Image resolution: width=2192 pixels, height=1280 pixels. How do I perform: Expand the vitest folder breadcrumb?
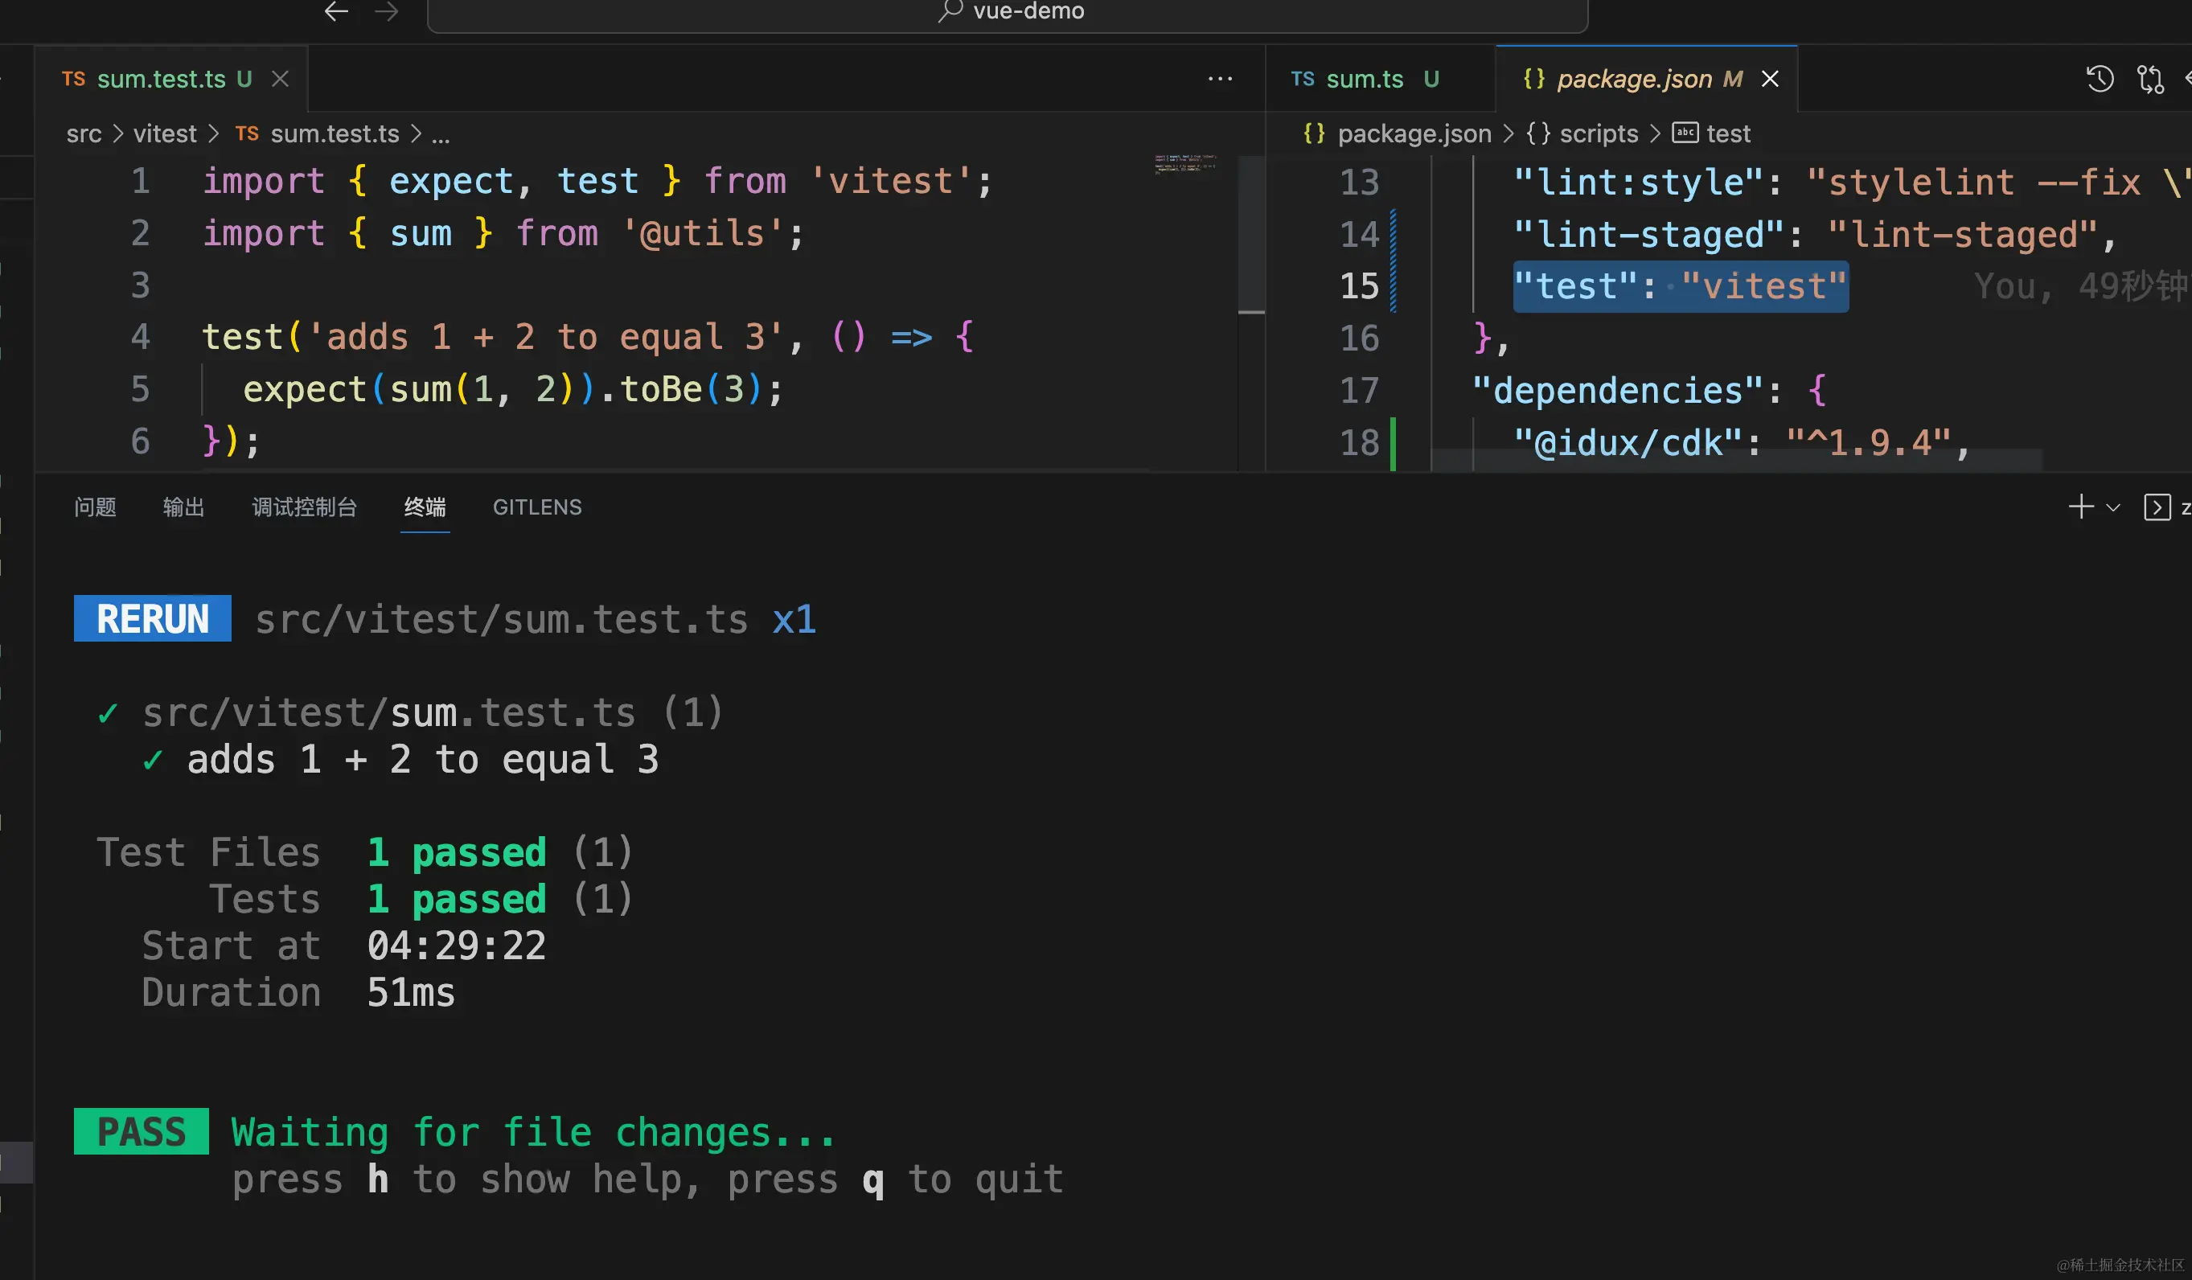click(x=164, y=134)
